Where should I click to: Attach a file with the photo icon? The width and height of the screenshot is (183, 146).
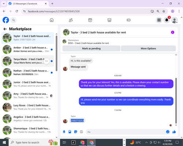coord(70,132)
